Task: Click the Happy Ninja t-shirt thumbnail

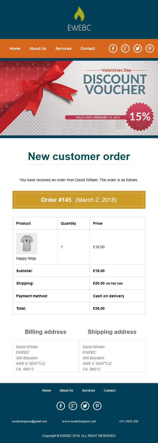Action: pos(27,243)
